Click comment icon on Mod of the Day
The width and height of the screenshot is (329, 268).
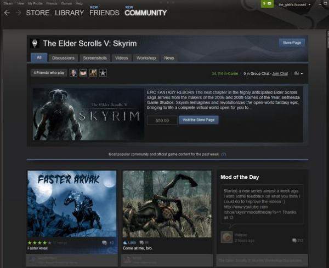tap(295, 240)
